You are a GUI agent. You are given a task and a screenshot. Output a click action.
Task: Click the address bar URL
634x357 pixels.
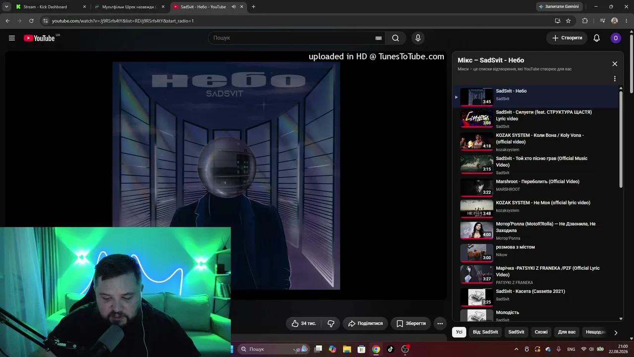coord(123,21)
